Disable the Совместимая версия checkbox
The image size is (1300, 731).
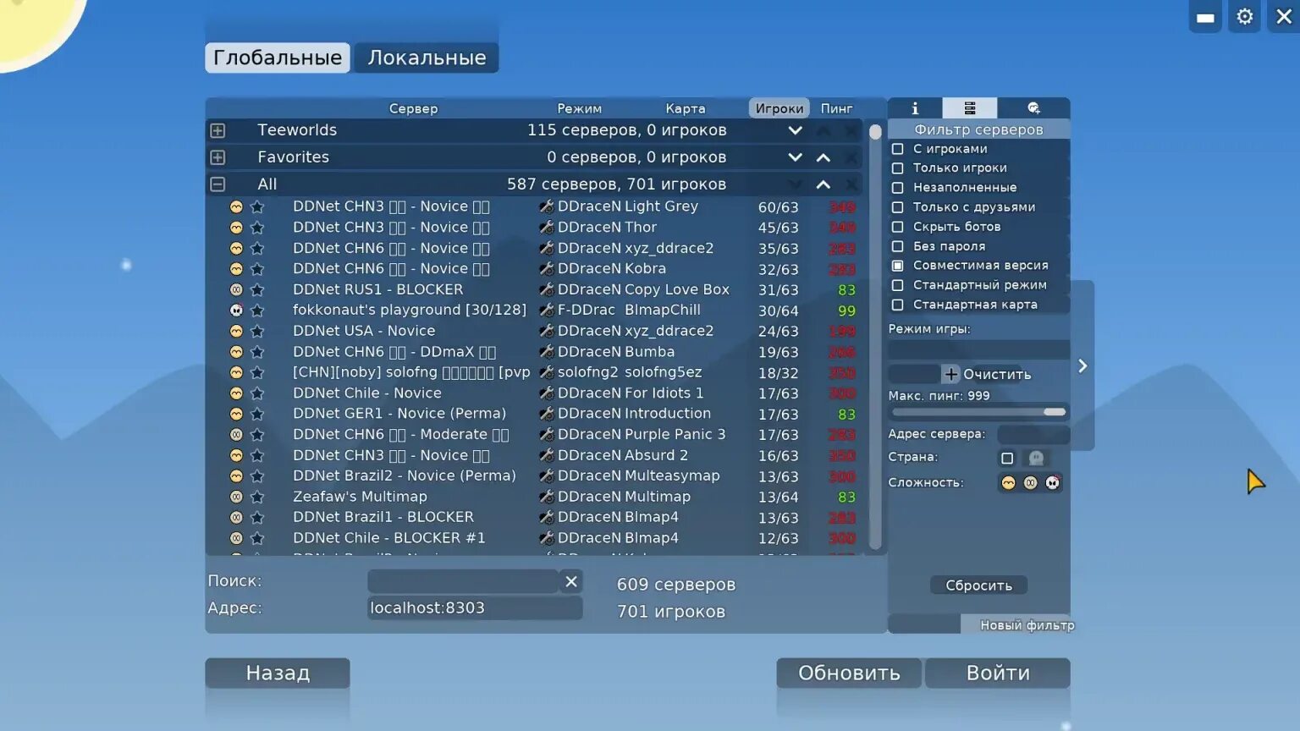(x=897, y=266)
